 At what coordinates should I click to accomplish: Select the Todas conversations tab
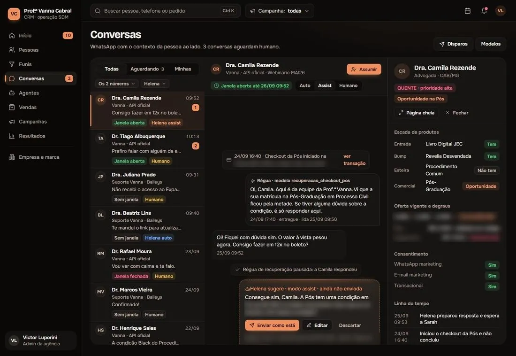click(x=112, y=69)
